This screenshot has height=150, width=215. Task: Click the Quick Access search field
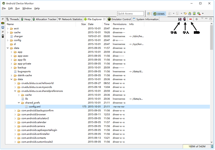(x=131, y=14)
